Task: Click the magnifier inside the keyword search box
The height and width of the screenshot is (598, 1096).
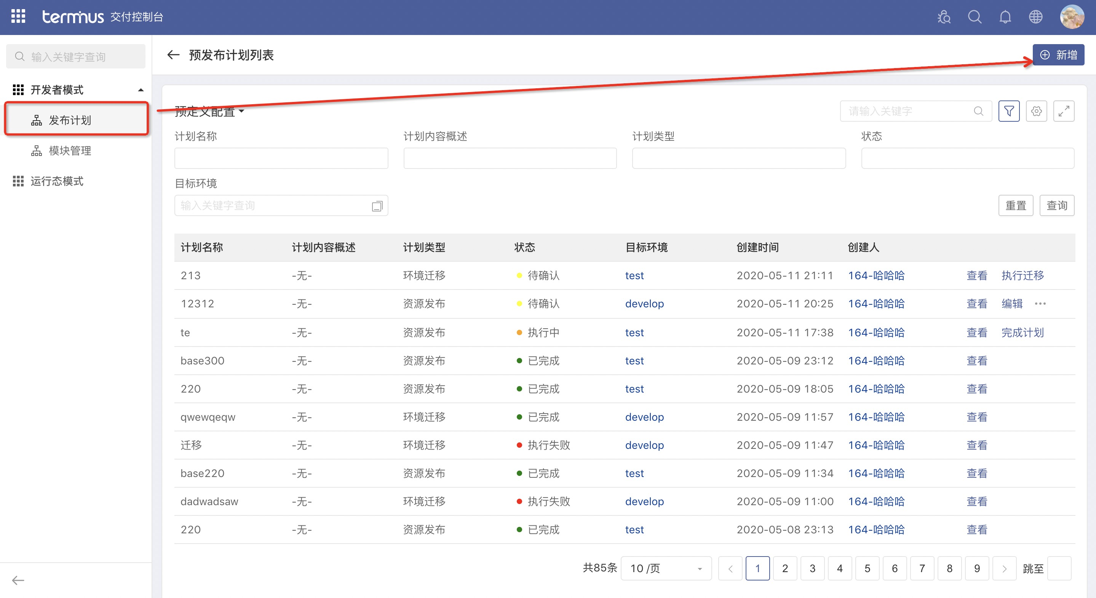Action: pos(979,111)
